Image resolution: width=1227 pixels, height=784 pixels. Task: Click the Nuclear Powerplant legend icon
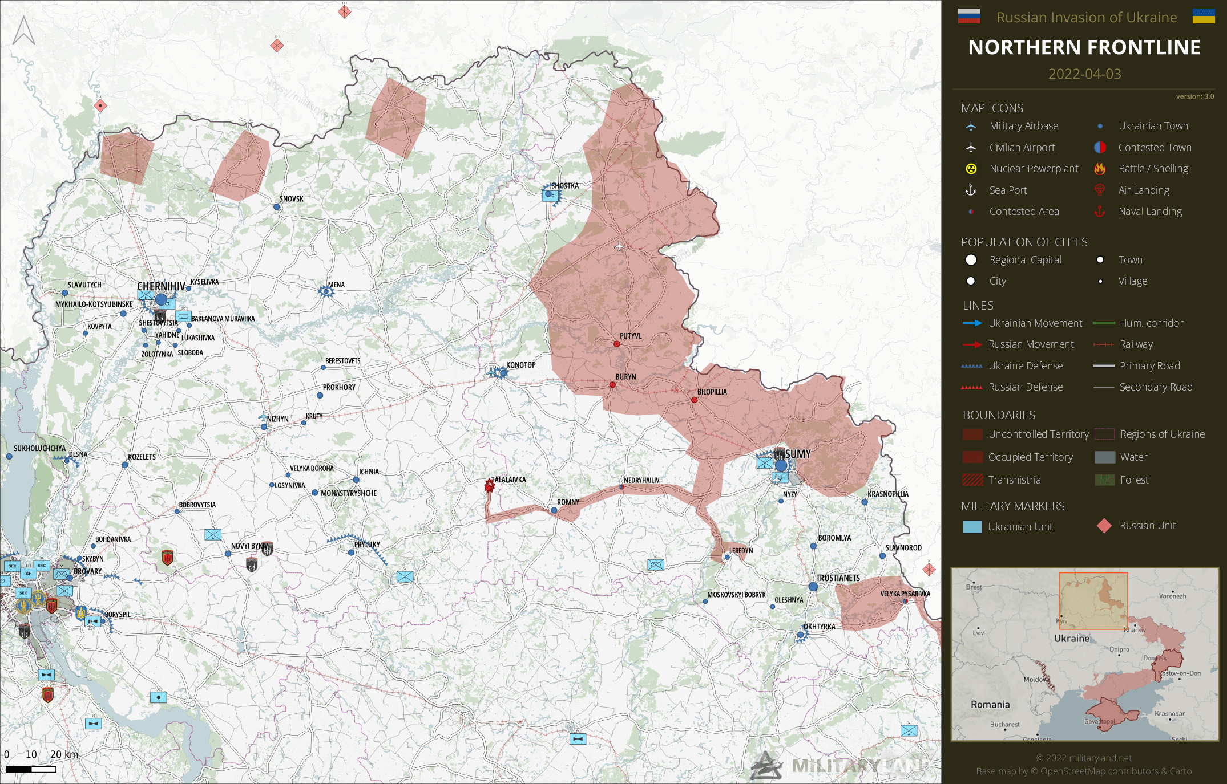point(971,169)
